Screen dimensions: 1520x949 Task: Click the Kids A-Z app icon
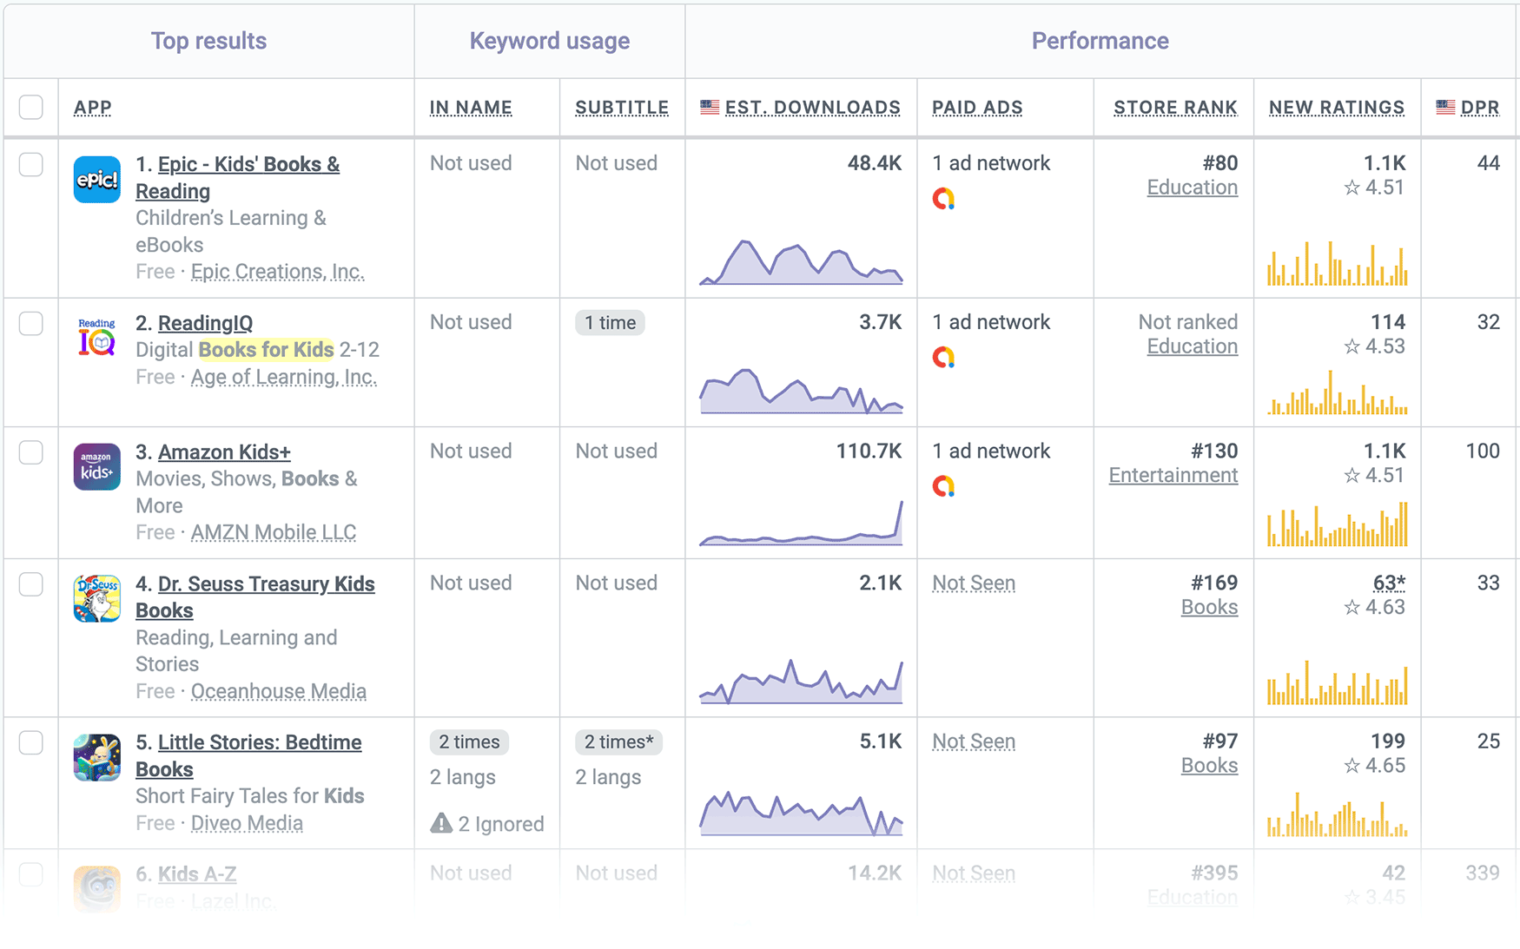96,888
